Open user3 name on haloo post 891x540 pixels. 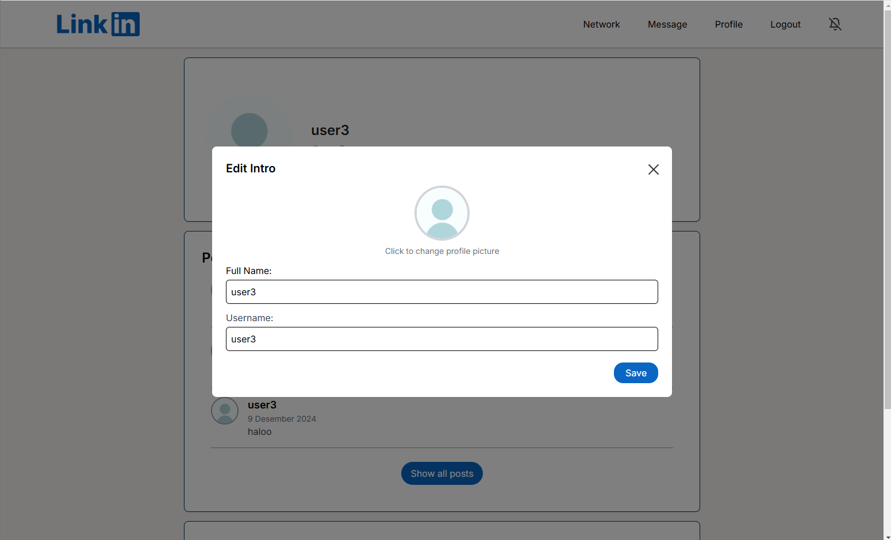click(x=262, y=405)
